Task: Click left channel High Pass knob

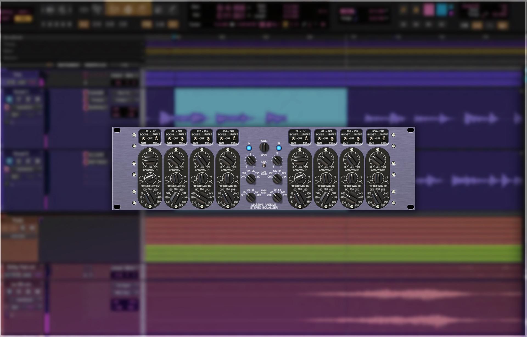Action: tap(251, 197)
